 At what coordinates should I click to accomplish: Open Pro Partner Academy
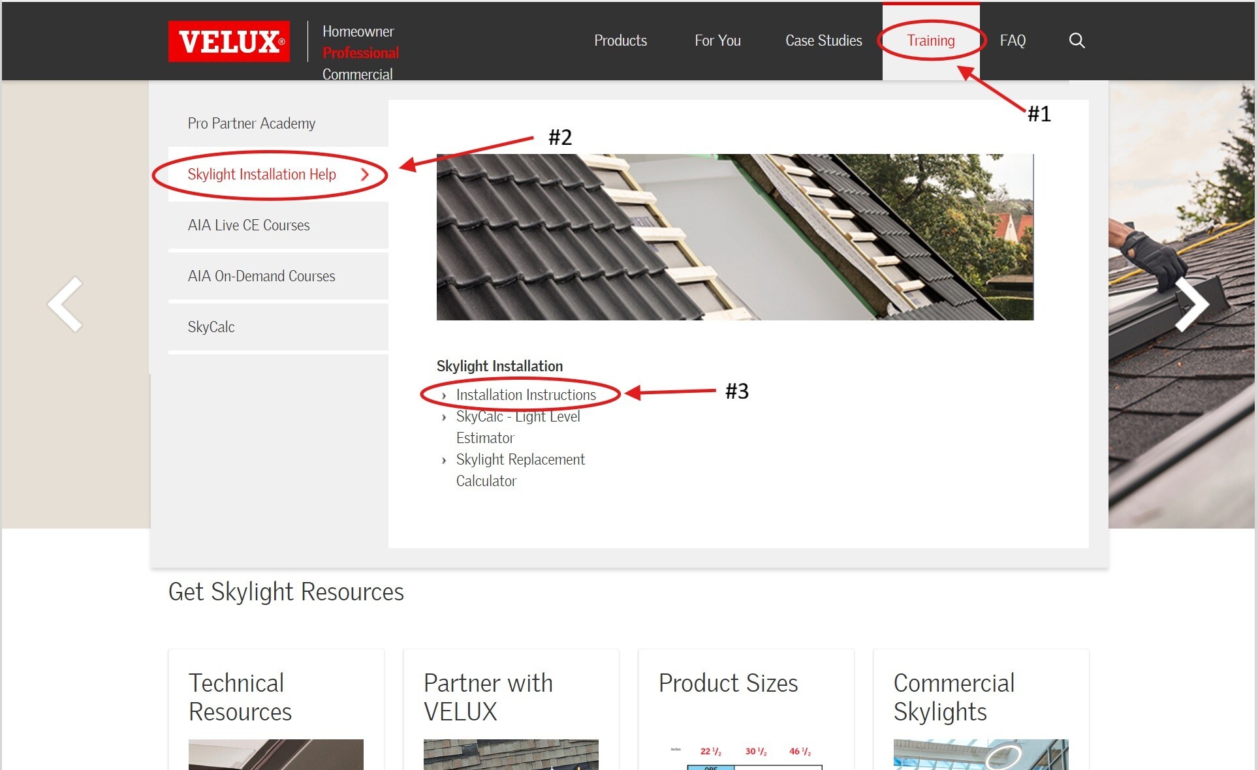pyautogui.click(x=251, y=123)
